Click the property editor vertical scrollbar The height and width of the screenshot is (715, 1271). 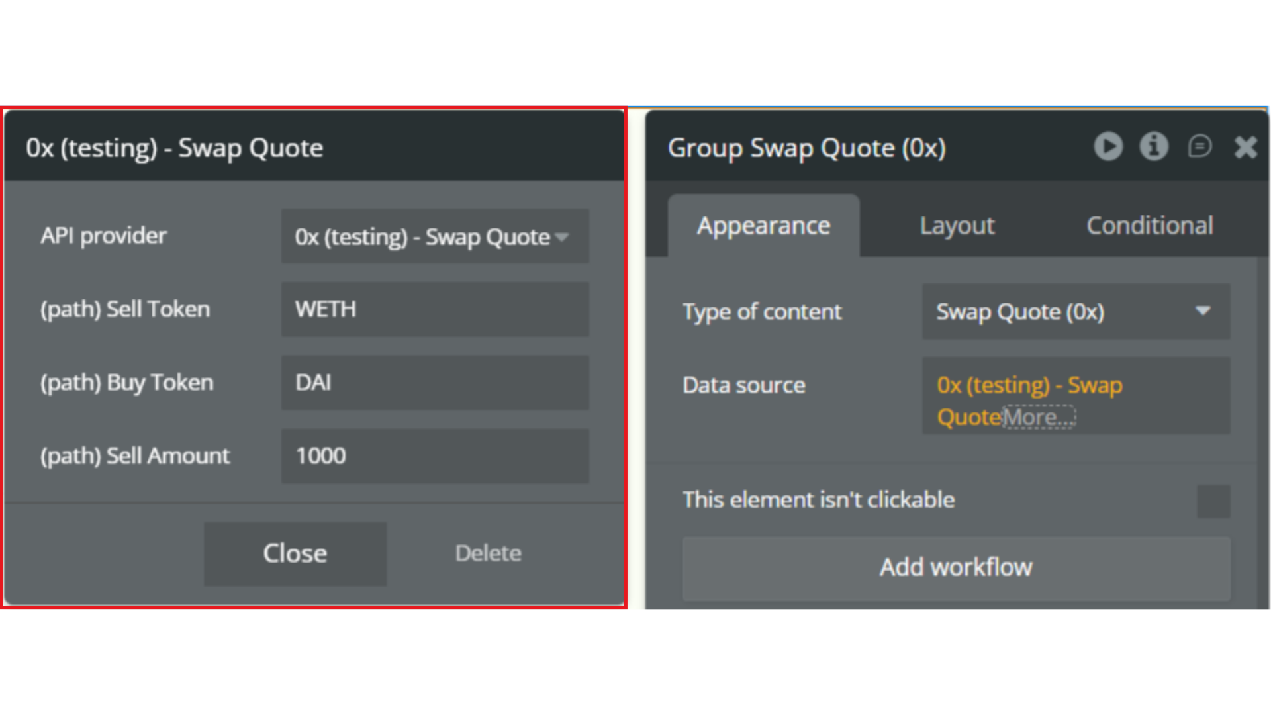coord(1262,430)
